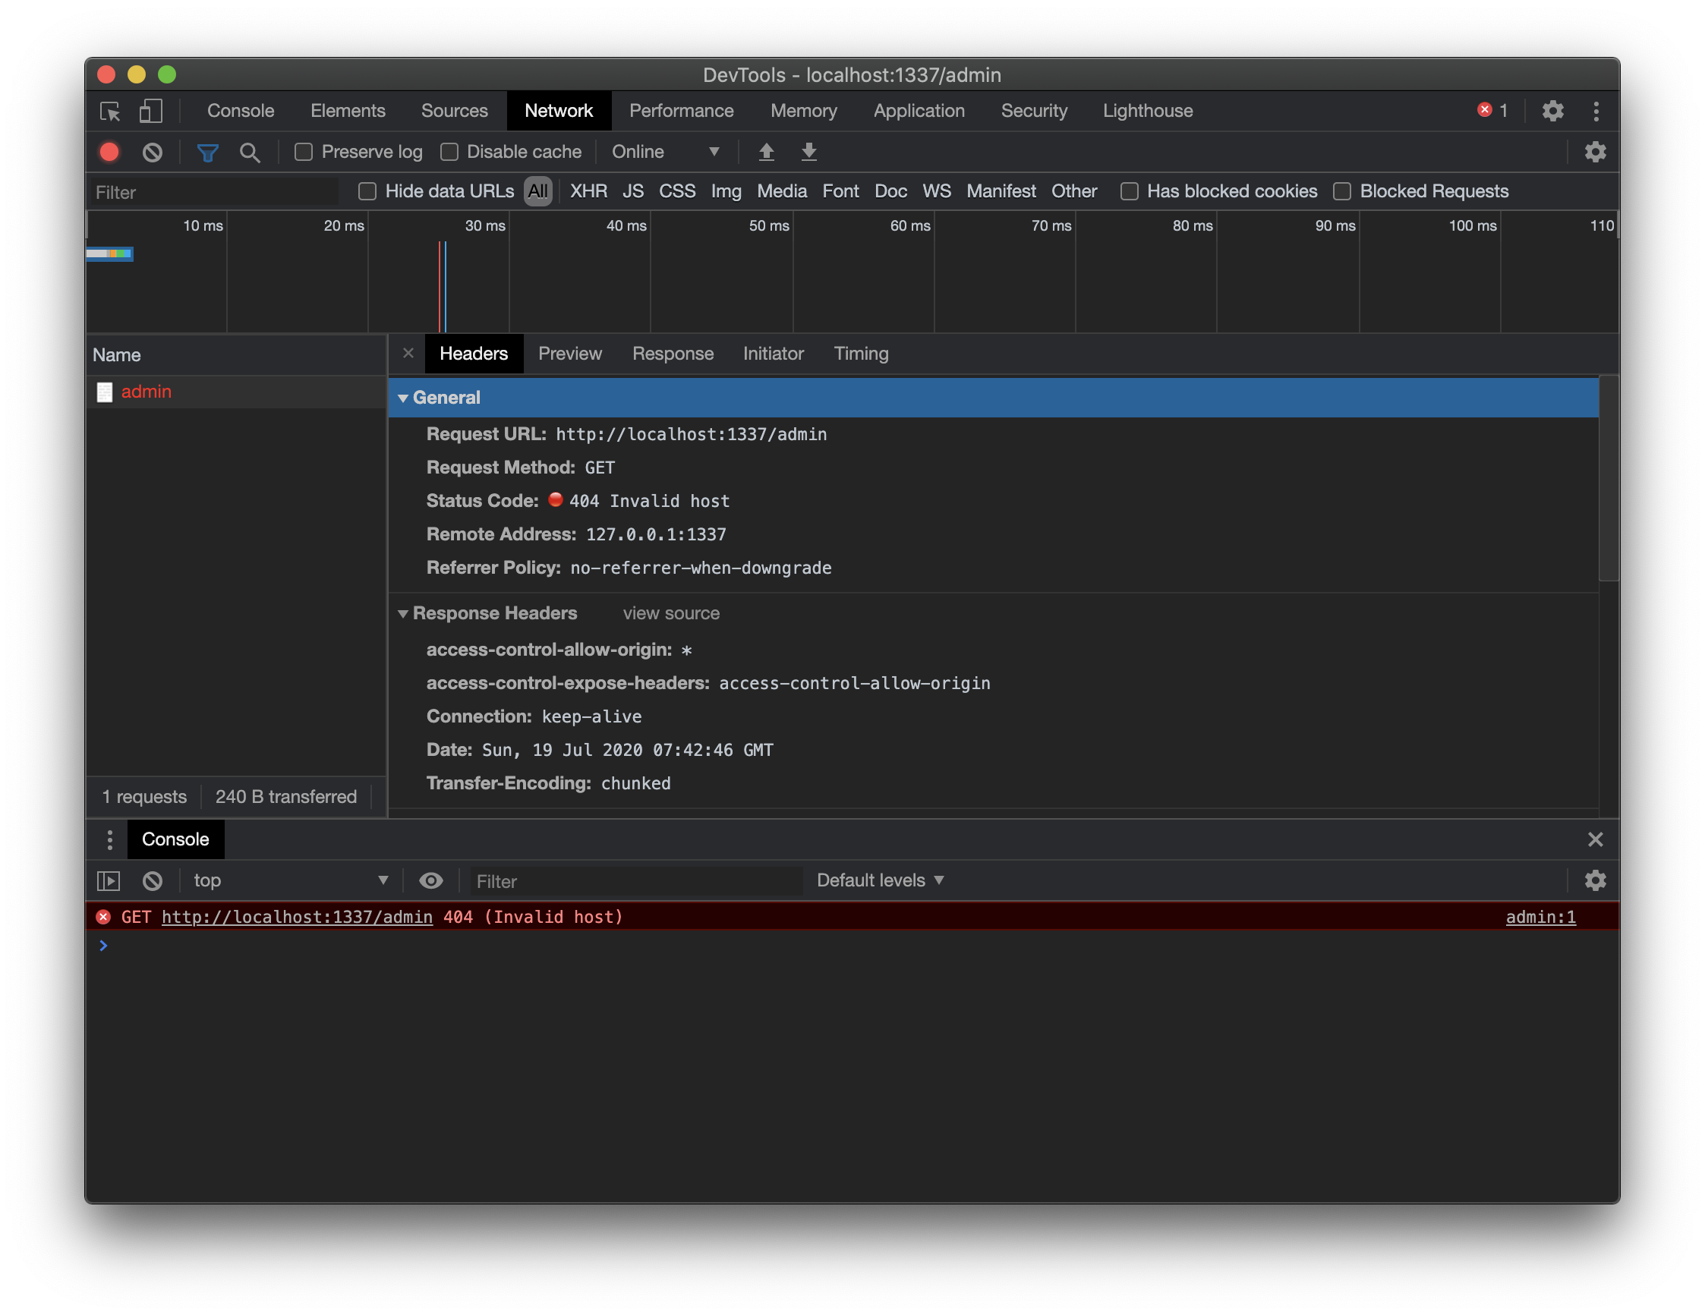
Task: Switch to the Preview tab
Action: point(570,354)
